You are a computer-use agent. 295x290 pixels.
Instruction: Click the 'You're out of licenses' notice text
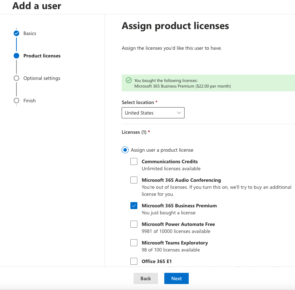pyautogui.click(x=216, y=191)
